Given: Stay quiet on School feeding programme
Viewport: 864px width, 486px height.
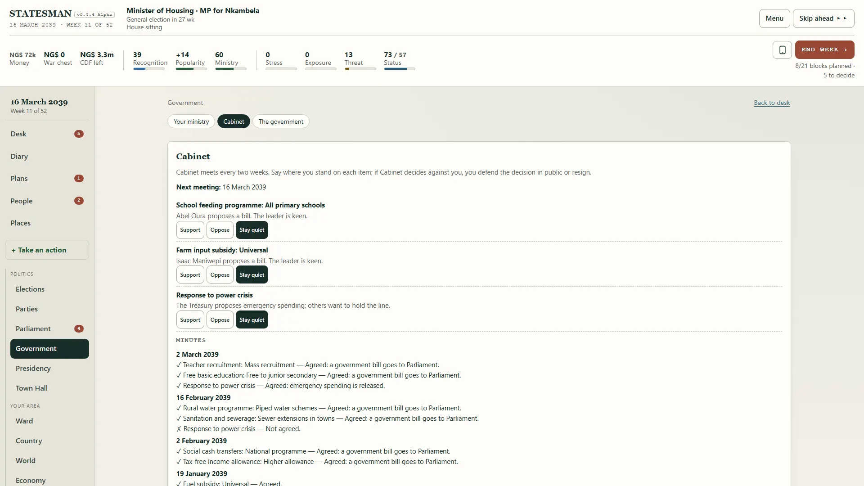Looking at the screenshot, I should pos(252,230).
